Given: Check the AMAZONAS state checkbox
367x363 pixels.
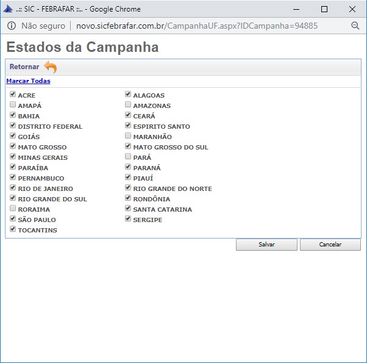Looking at the screenshot, I should tap(128, 106).
